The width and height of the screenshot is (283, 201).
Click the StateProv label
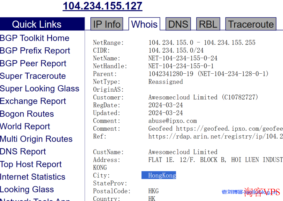pyautogui.click(x=110, y=183)
